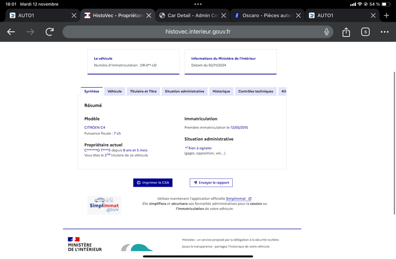
Task: Close the first AUTO1 tab
Action: (74, 15)
